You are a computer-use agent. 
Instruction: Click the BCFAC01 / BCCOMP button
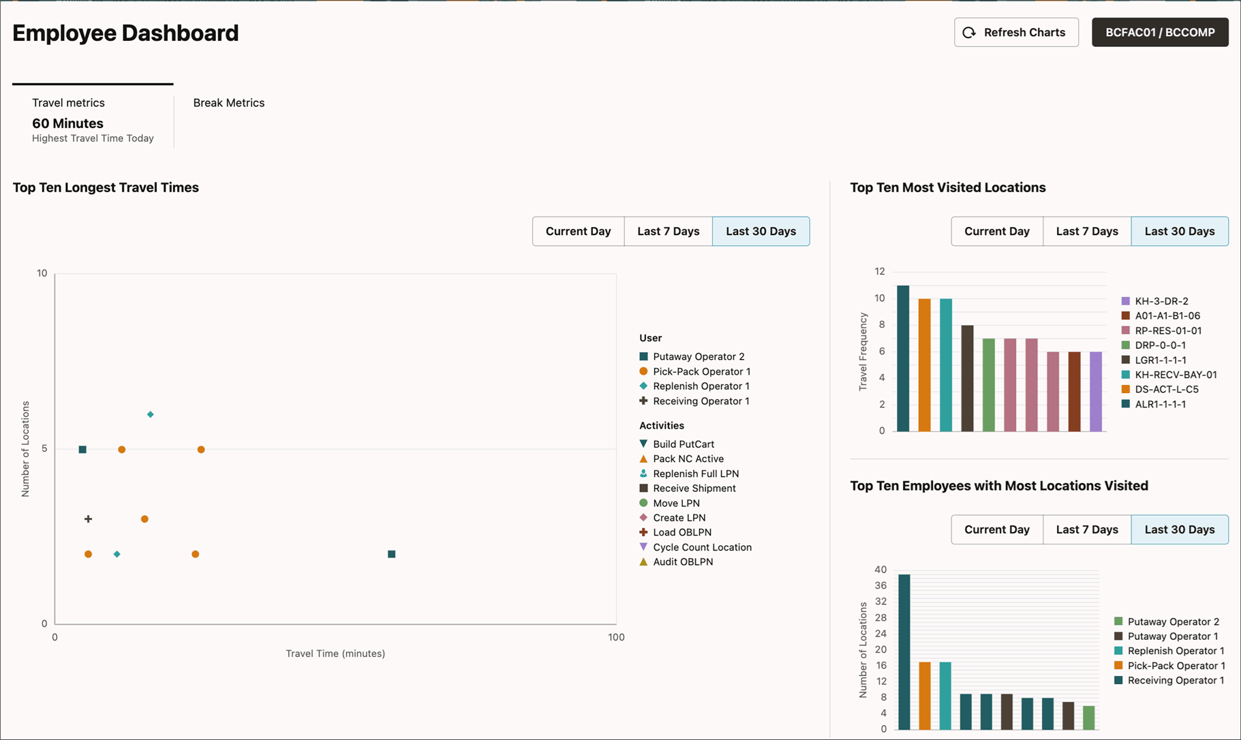coord(1159,32)
